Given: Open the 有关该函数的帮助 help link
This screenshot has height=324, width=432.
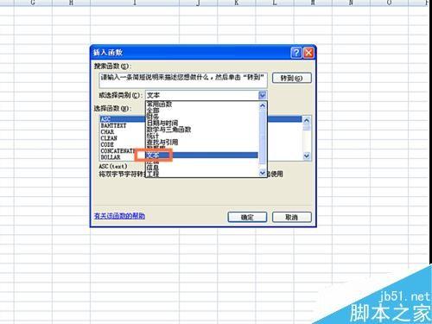Looking at the screenshot, I should [x=119, y=216].
